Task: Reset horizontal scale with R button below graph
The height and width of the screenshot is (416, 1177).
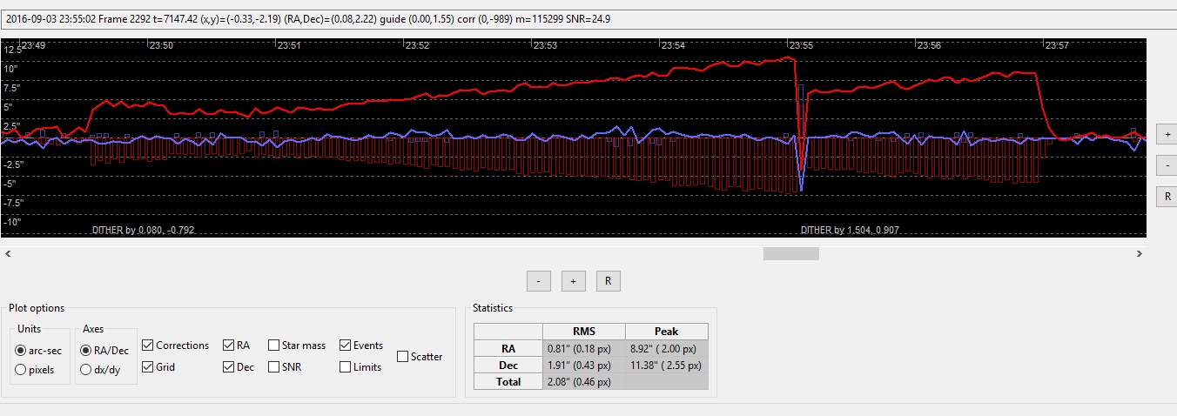Action: 608,281
